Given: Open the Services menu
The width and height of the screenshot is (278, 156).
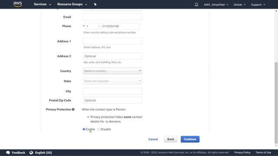Looking at the screenshot, I should pos(43,4).
